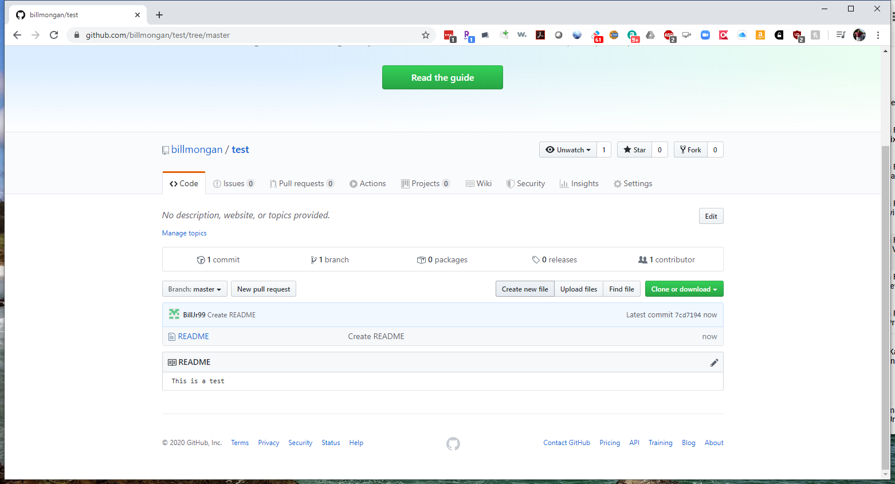895x484 pixels.
Task: Switch to the Code tab
Action: (184, 183)
